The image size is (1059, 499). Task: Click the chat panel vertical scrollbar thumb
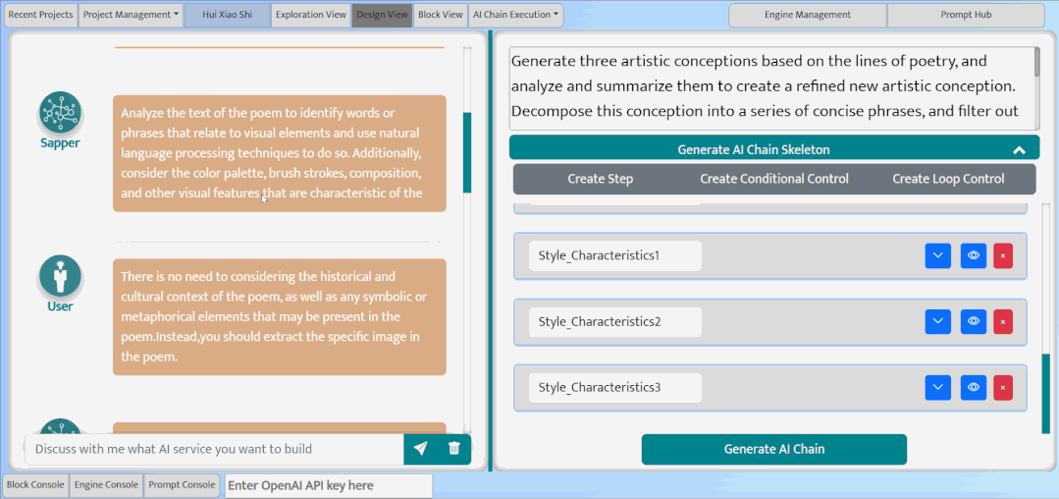(x=467, y=153)
